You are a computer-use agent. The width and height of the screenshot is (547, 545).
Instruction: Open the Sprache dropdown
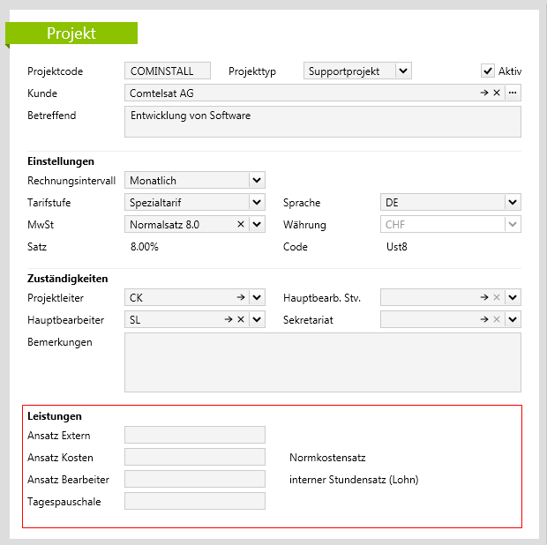click(513, 203)
